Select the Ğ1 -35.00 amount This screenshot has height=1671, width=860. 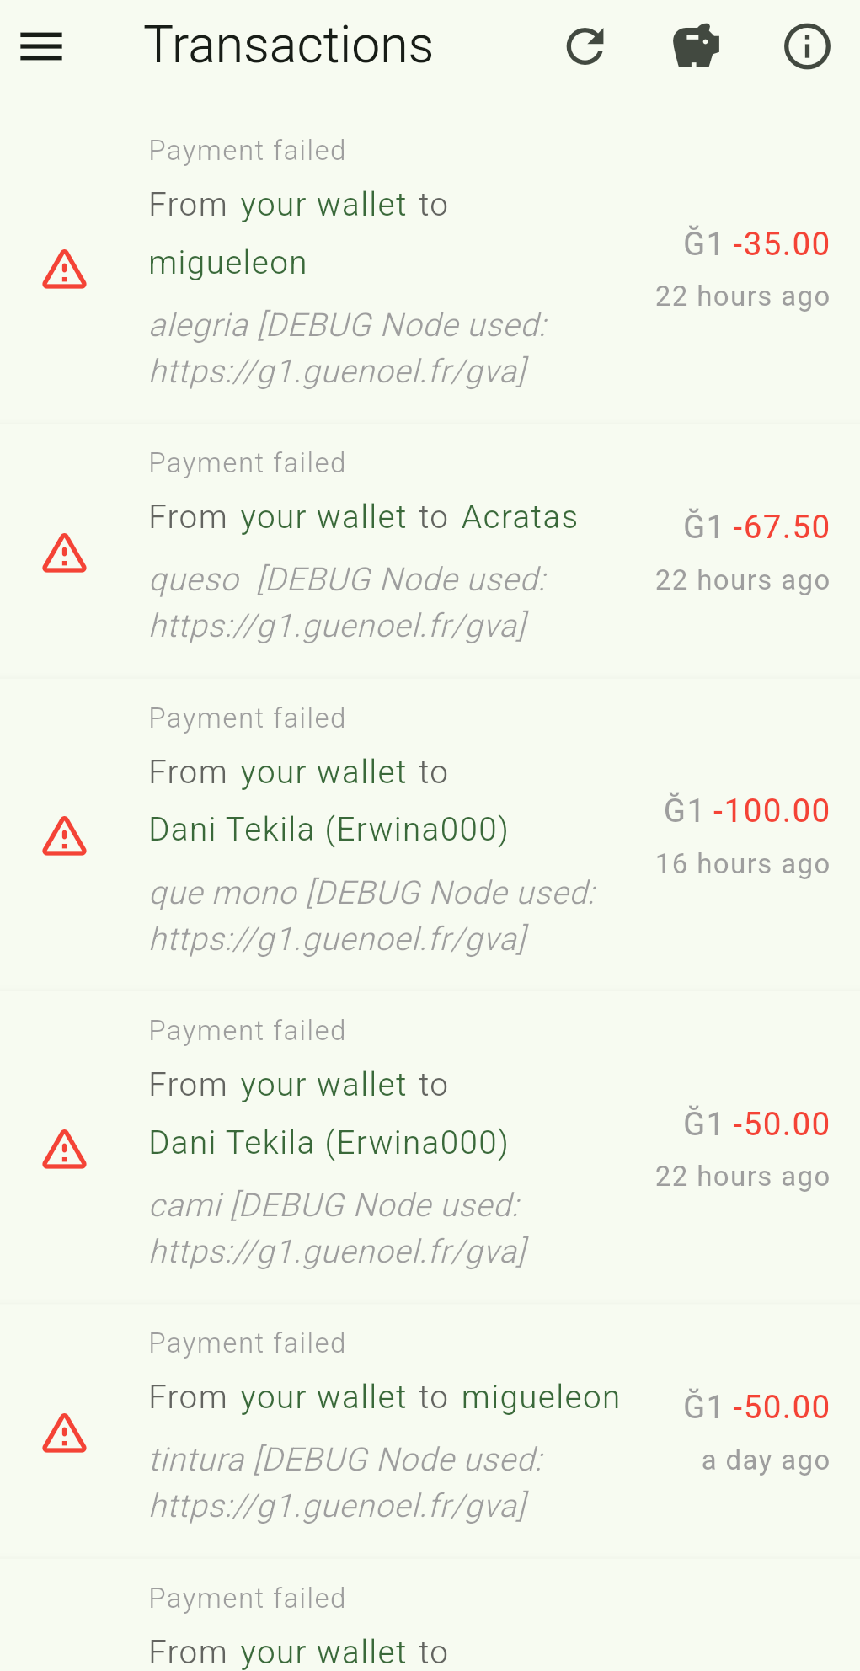(x=756, y=244)
